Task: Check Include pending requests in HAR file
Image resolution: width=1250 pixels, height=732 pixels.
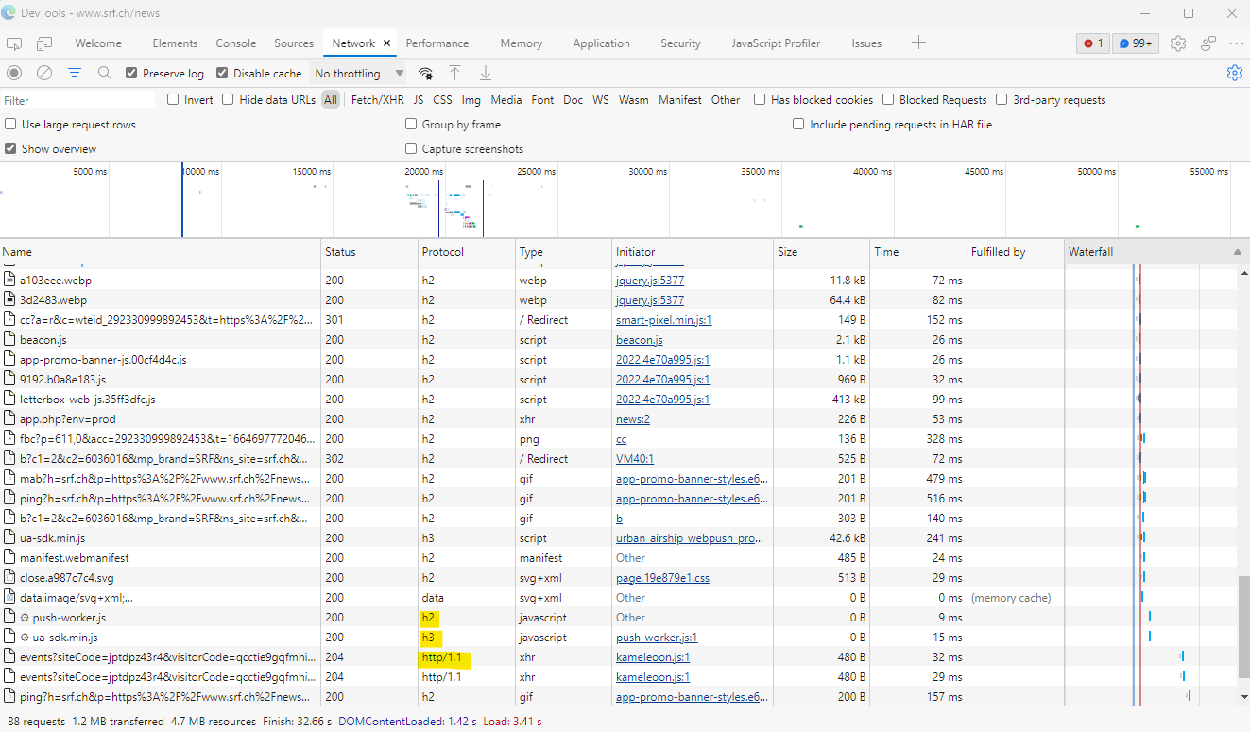Action: click(x=798, y=124)
